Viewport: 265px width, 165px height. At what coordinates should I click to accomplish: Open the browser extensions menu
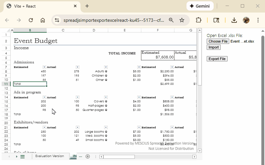[199, 20]
